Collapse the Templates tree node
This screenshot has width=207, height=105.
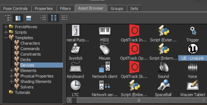pos(6,38)
